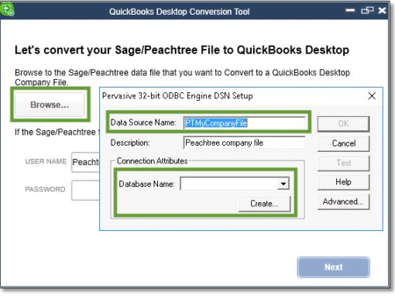Open the Advanced... connection options
This screenshot has height=296, width=395.
click(343, 201)
